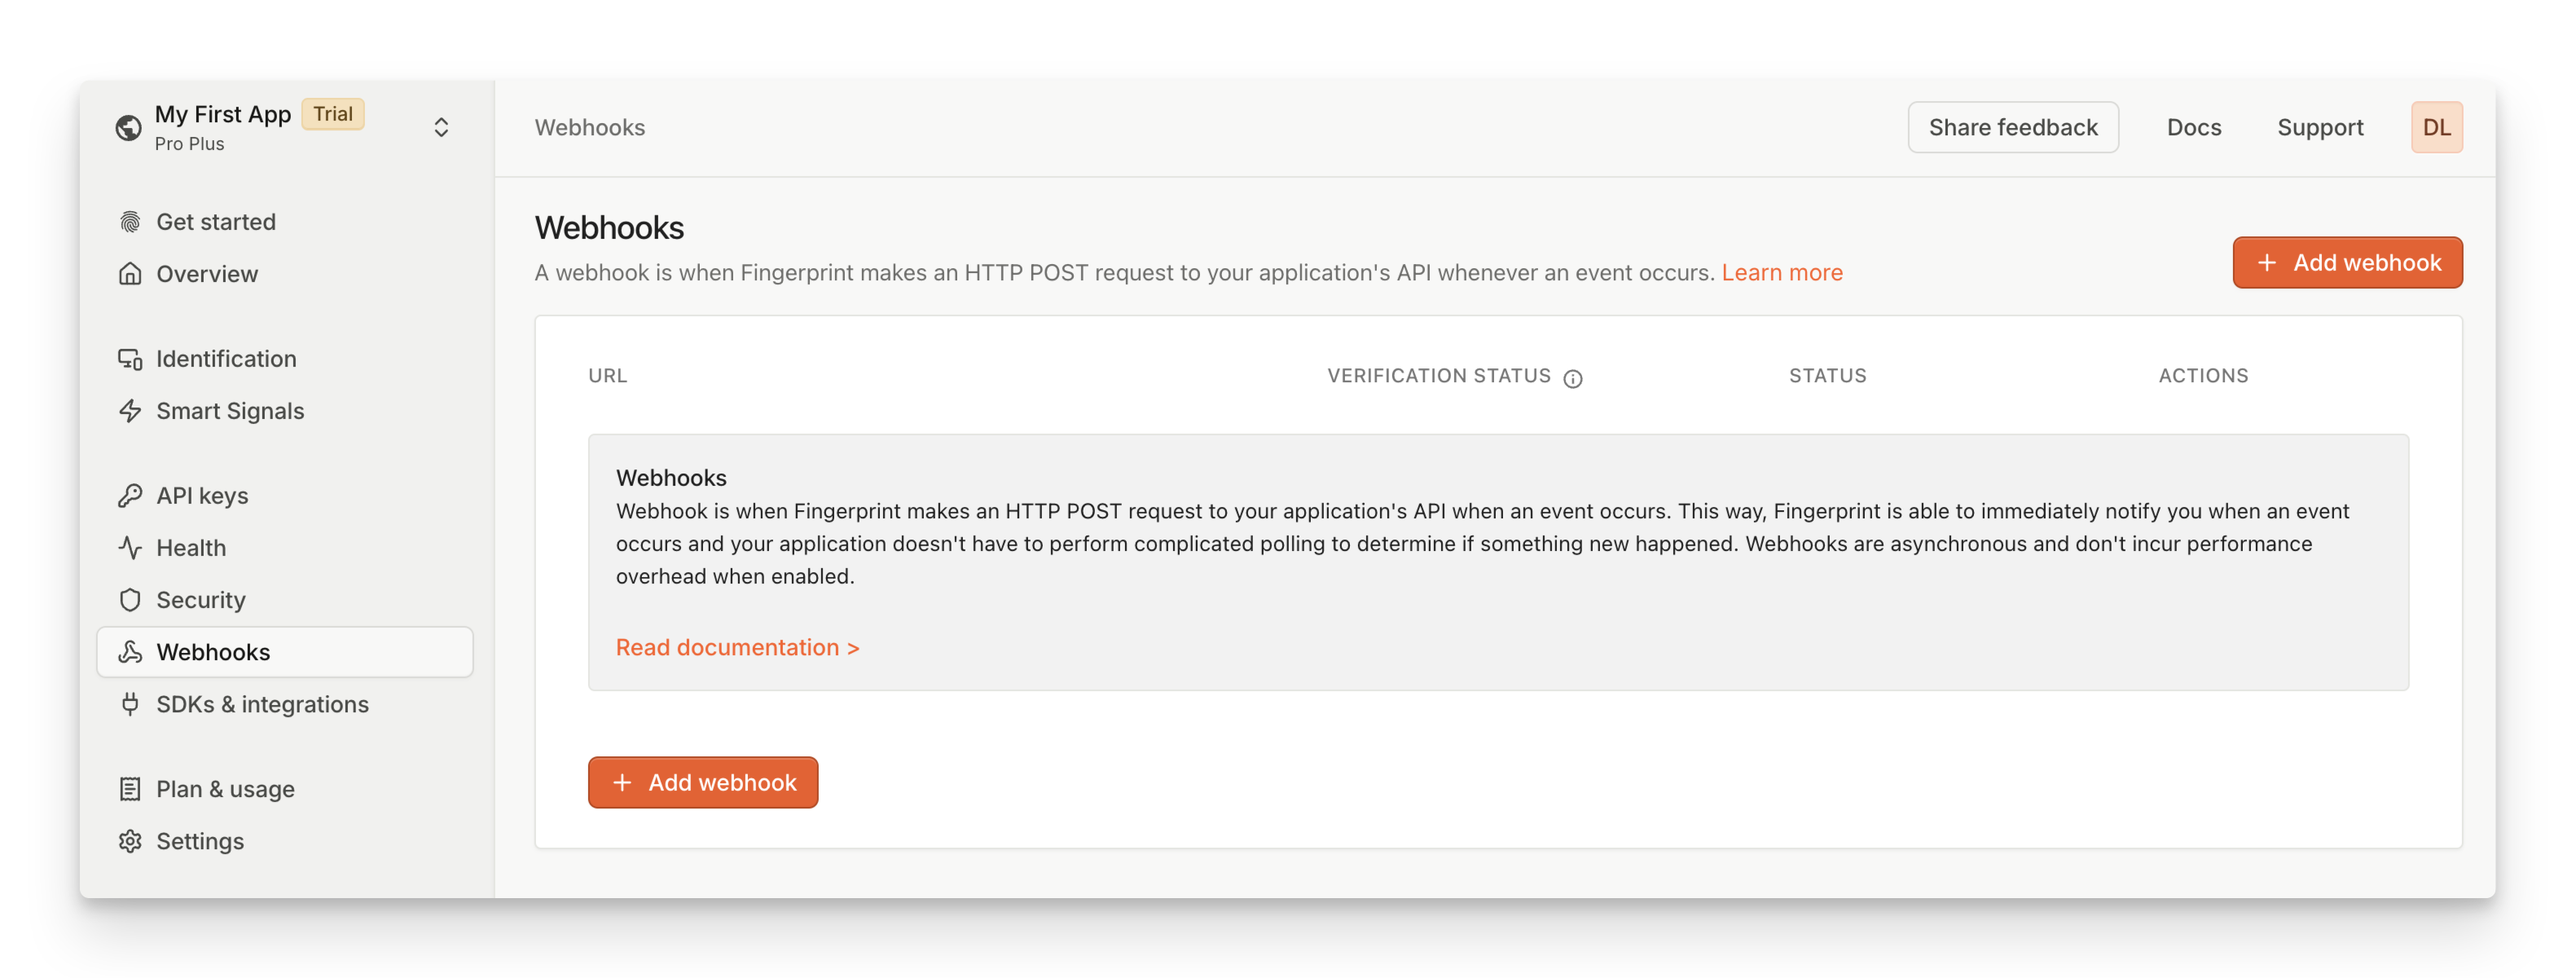Image resolution: width=2576 pixels, height=978 pixels.
Task: Click the Add webhook button
Action: point(2346,262)
